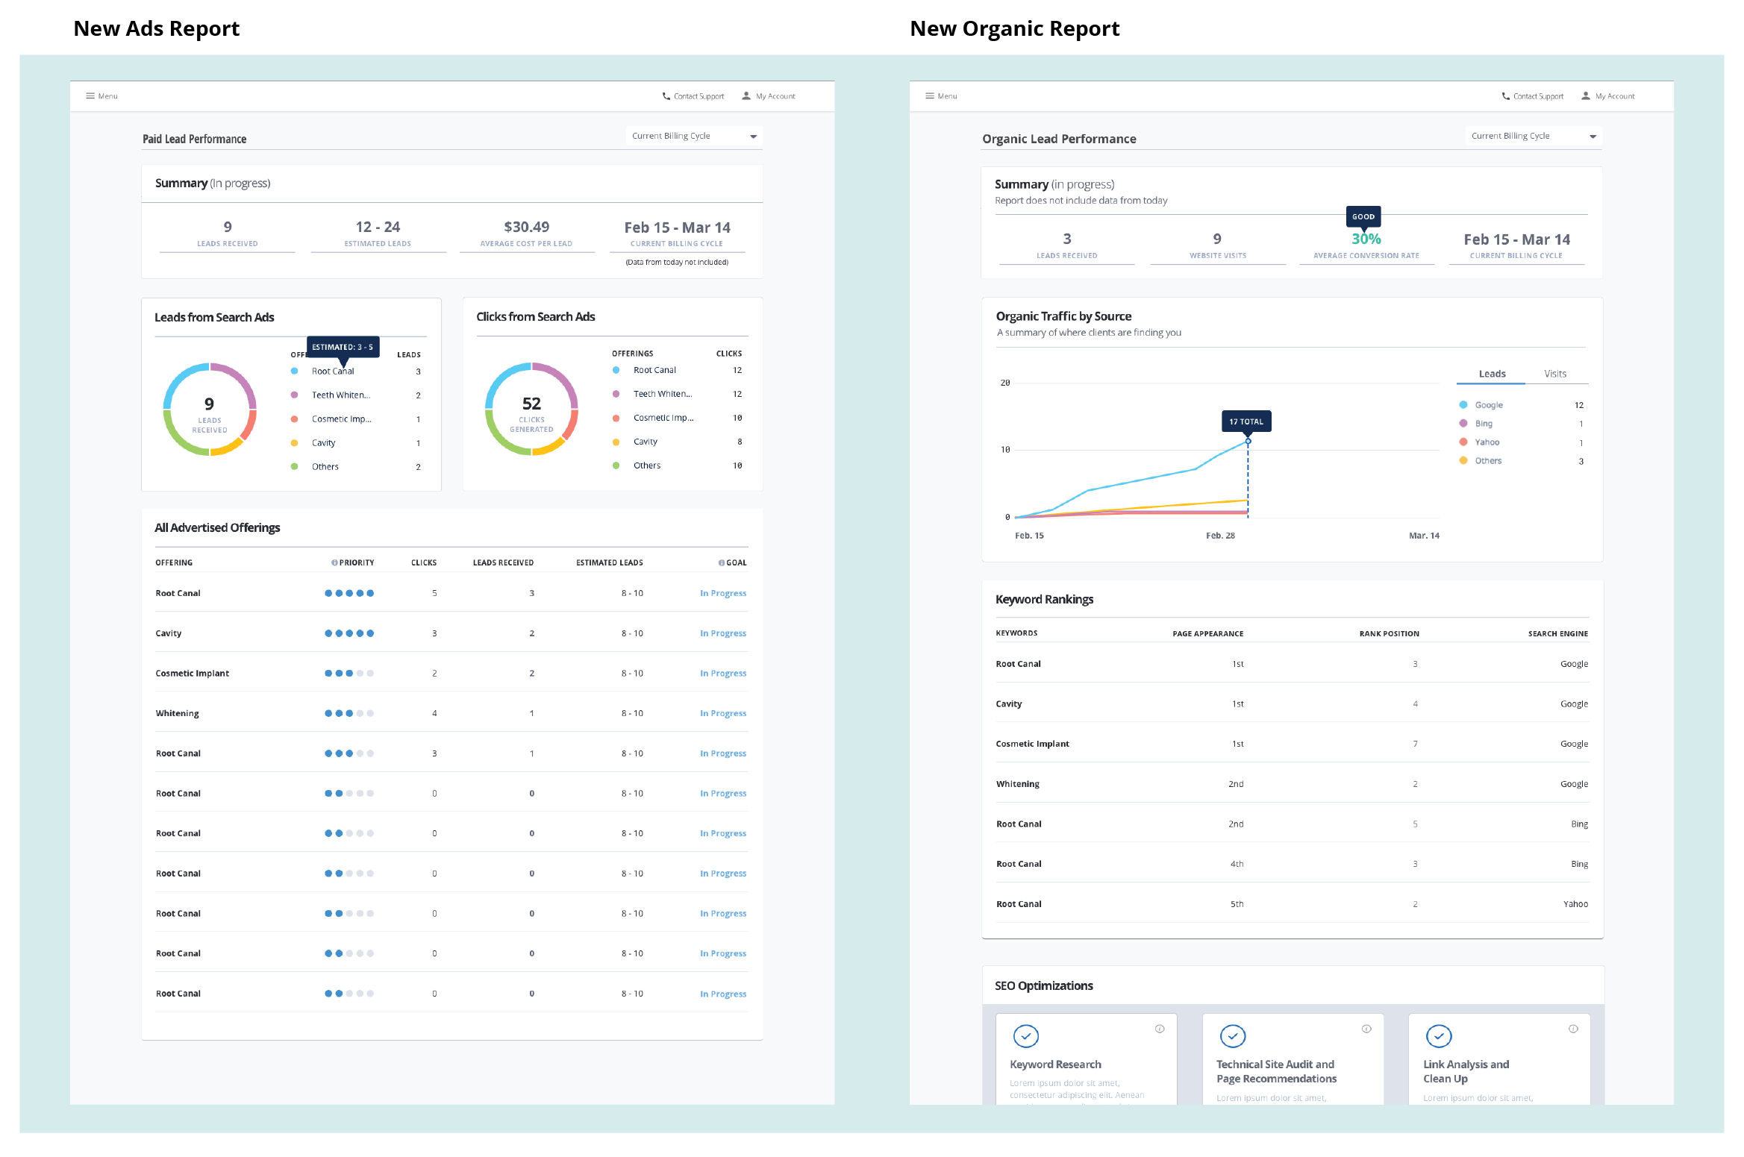This screenshot has height=1157, width=1744.
Task: Click the 12 - 24 estimated leads value
Action: [x=378, y=227]
